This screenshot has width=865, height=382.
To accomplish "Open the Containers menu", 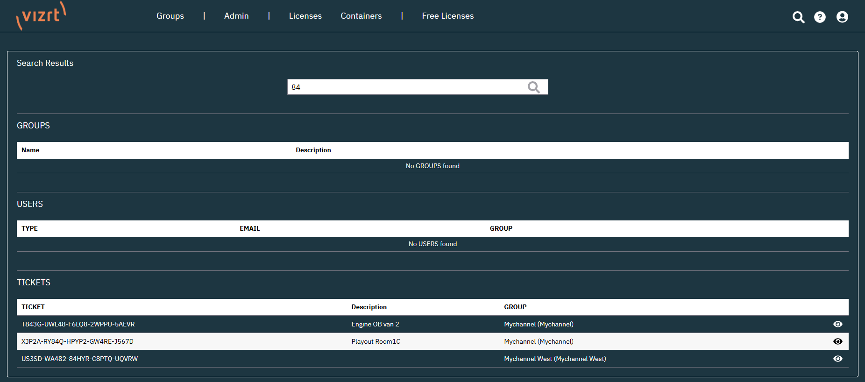I will pyautogui.click(x=361, y=16).
